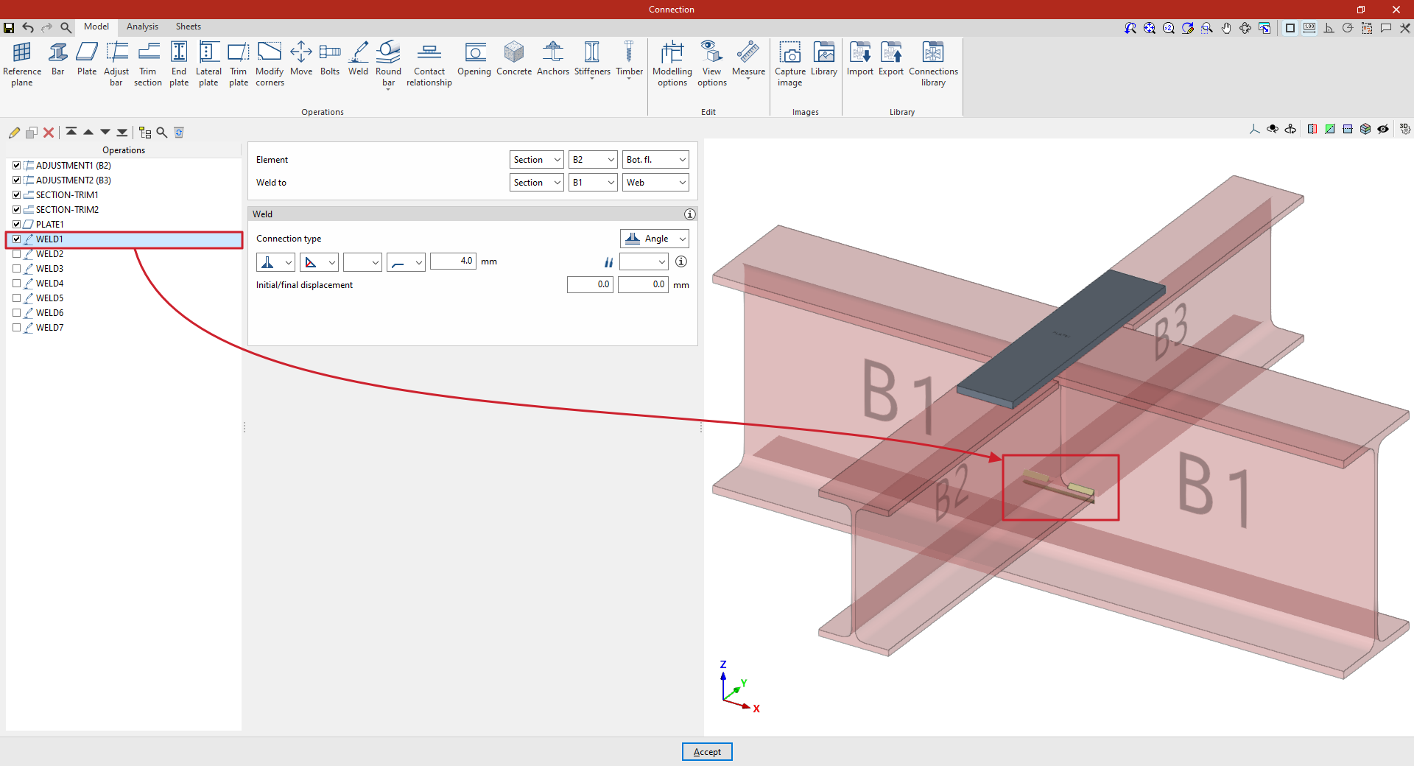Image resolution: width=1414 pixels, height=766 pixels.
Task: Open the Connection type Angle dropdown
Action: point(655,239)
